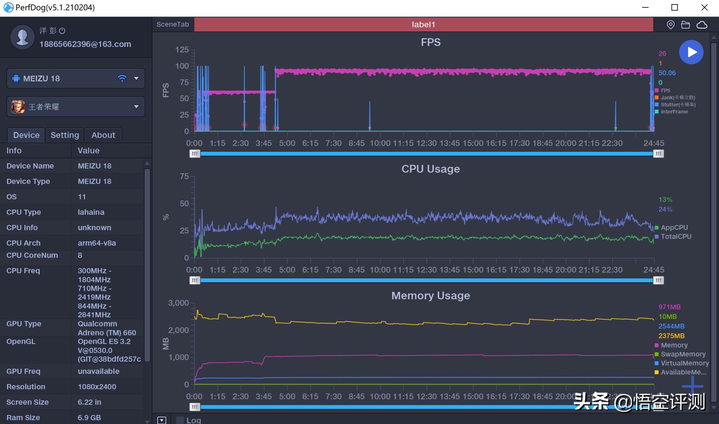
Task: Click the cloud upload icon
Action: [702, 25]
